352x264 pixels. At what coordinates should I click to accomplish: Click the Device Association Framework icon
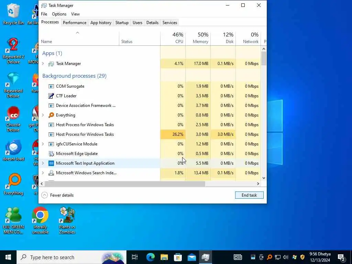51,106
